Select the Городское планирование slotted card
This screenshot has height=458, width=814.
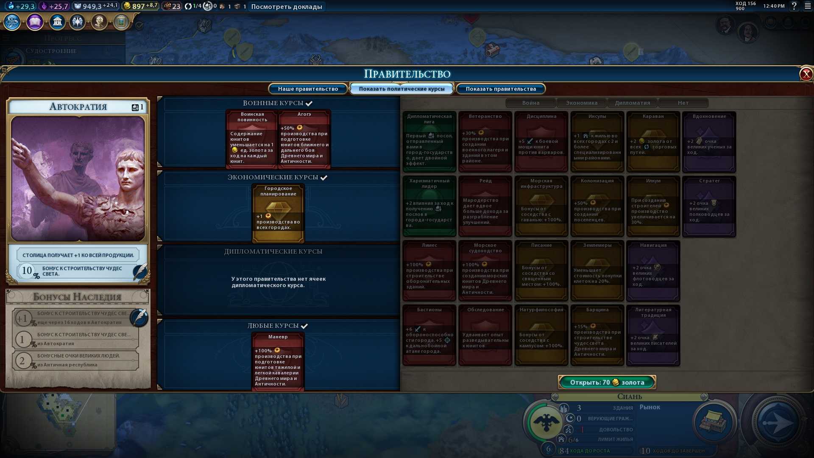pyautogui.click(x=278, y=213)
